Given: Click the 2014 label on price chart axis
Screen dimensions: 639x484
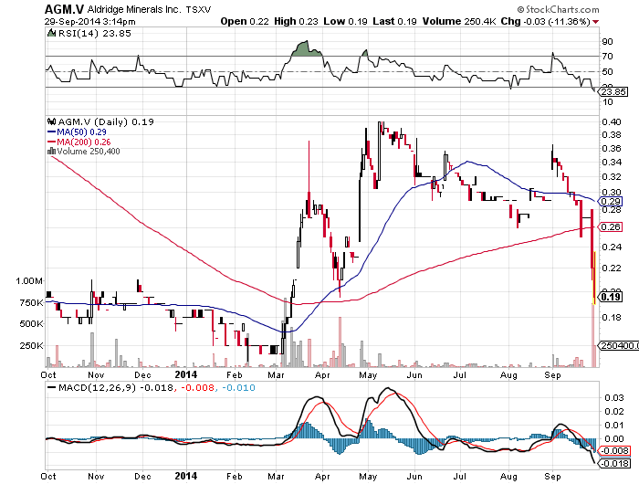Looking at the screenshot, I should (185, 374).
